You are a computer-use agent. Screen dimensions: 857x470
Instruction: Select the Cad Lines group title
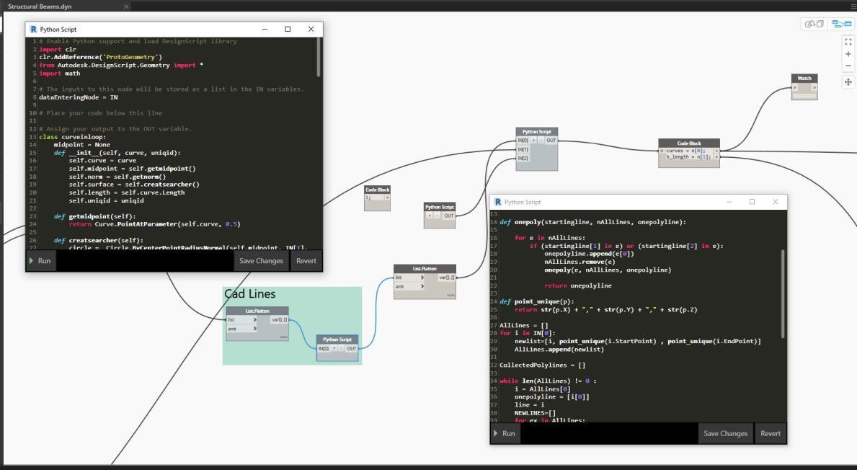coord(250,294)
